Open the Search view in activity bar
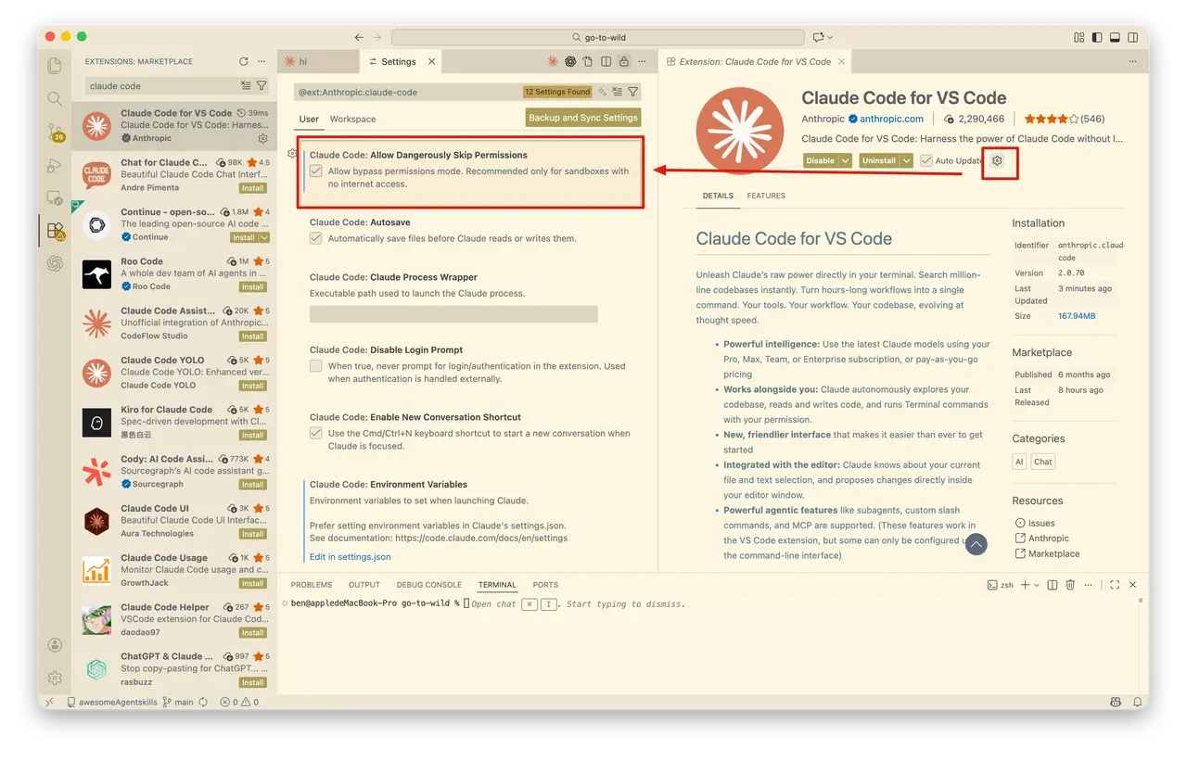Image resolution: width=1187 pixels, height=761 pixels. tap(55, 99)
